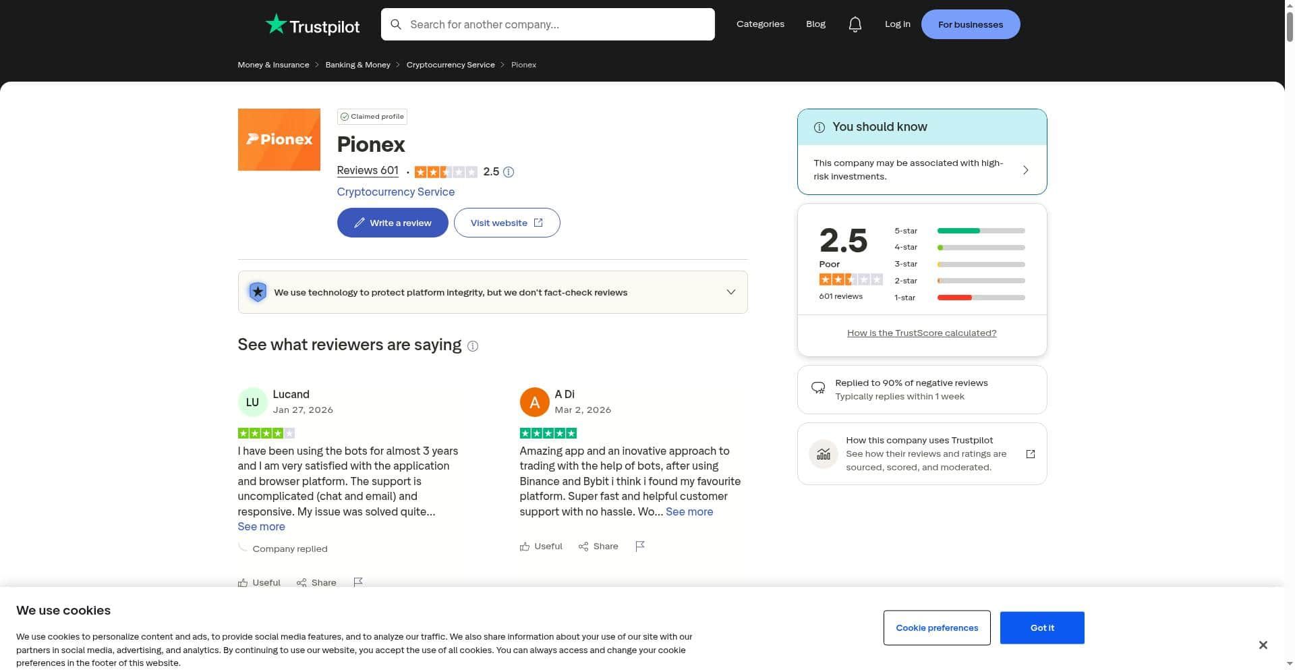Click For businesses button
Screen dimensions: 1295x670
click(x=971, y=24)
